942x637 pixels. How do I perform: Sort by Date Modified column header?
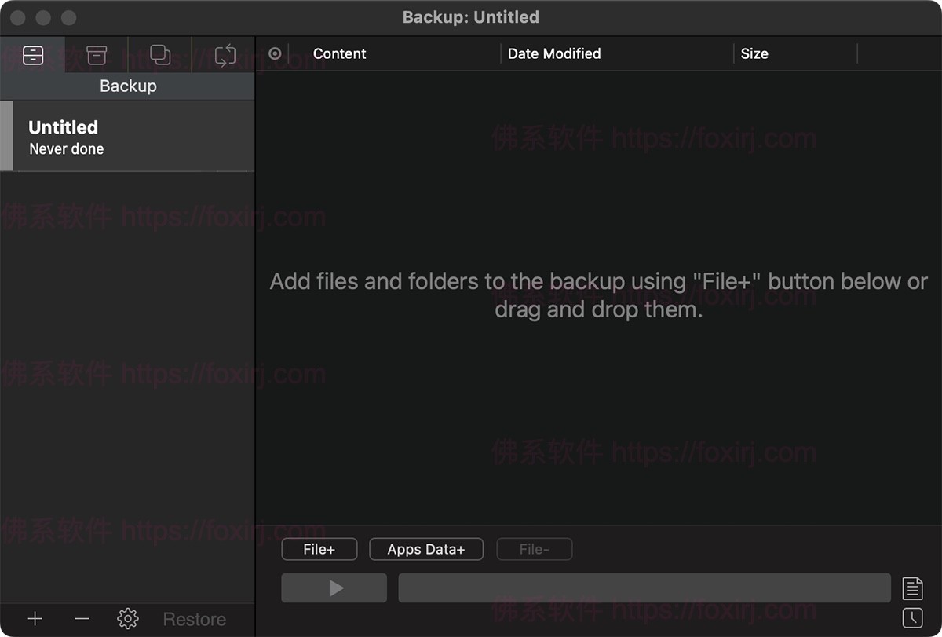pyautogui.click(x=554, y=54)
